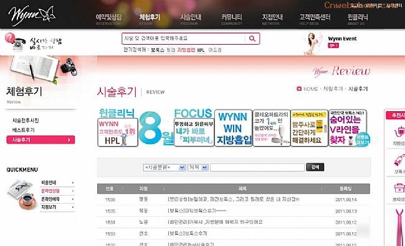Click the dark 검색 search button
405x246 pixels.
[315, 167]
